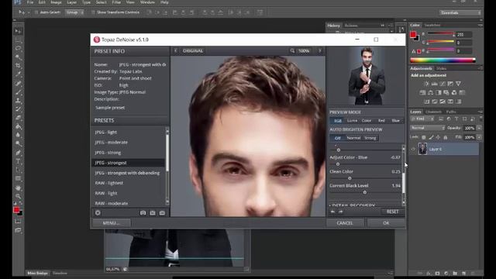Select the Lasso tool
Screen dimensions: 496x279
point(18,48)
